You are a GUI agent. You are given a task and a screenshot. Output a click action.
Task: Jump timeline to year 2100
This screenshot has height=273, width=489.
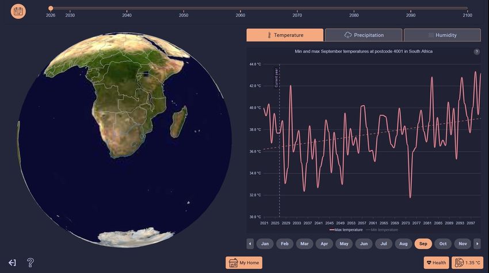click(x=468, y=15)
